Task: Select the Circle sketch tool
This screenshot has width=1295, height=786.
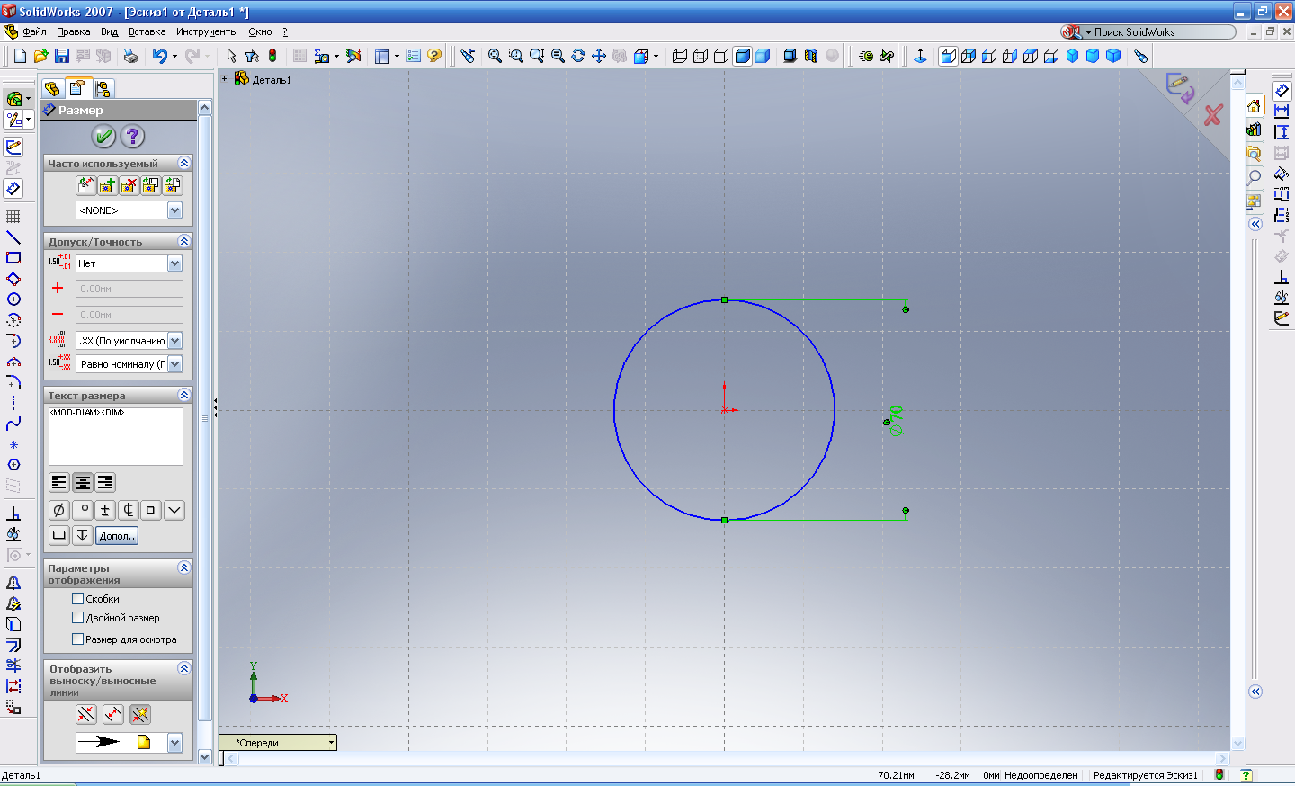Action: pyautogui.click(x=13, y=299)
